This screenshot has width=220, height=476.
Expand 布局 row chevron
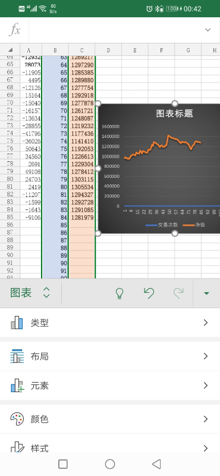(206, 356)
